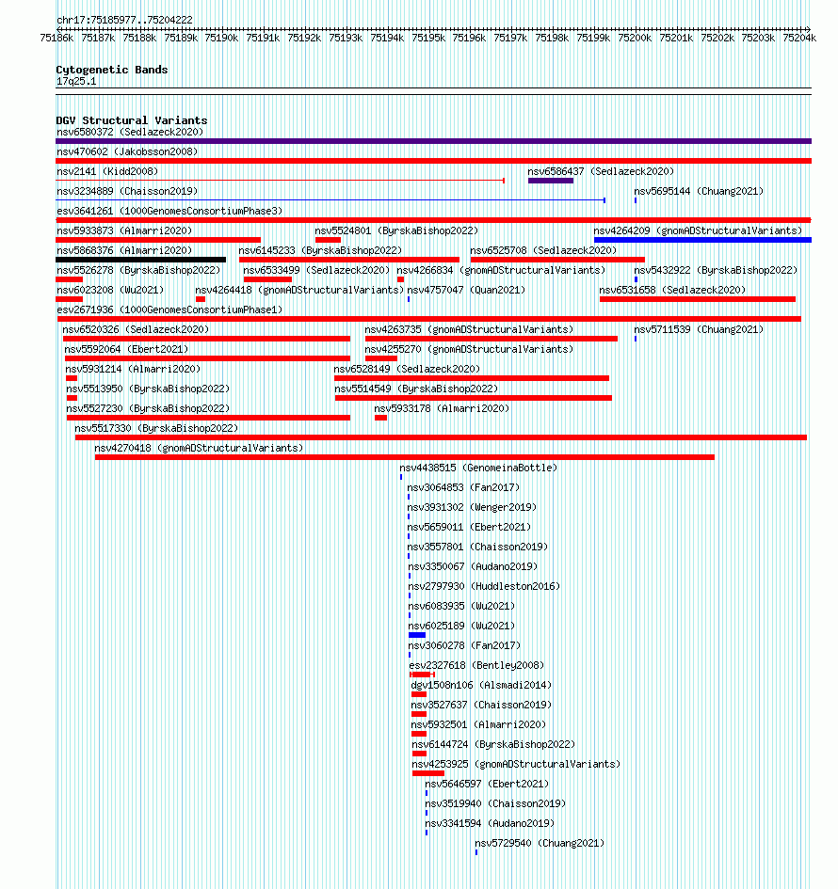Click nsv3060278 (Fan2017) label
Image resolution: width=838 pixels, height=889 pixels.
tap(464, 646)
